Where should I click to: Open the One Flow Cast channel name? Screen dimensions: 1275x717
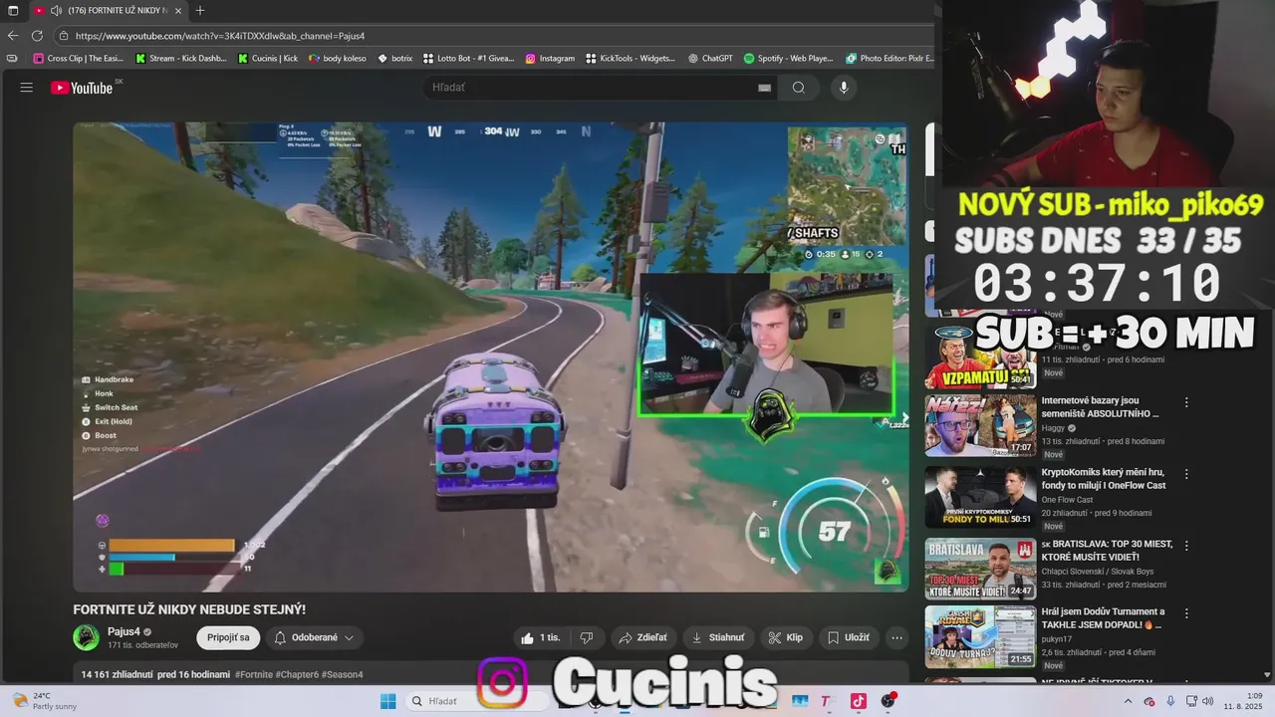click(1067, 500)
